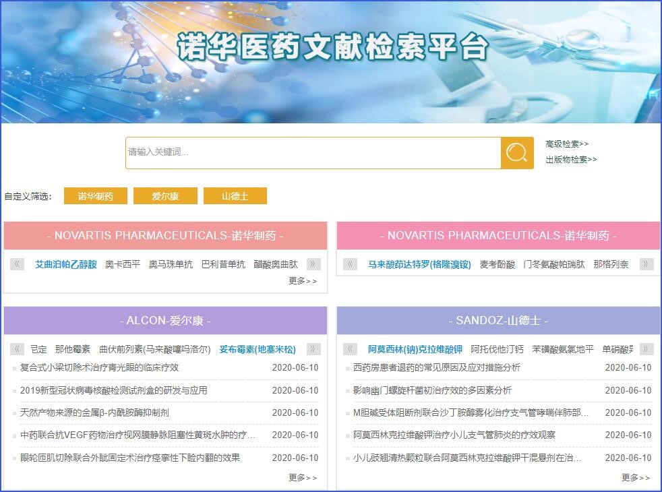Open article 小儿豉翘清热颗粒联合阿莫西林克拉维酸钾
This screenshot has height=492, width=662.
click(x=467, y=458)
